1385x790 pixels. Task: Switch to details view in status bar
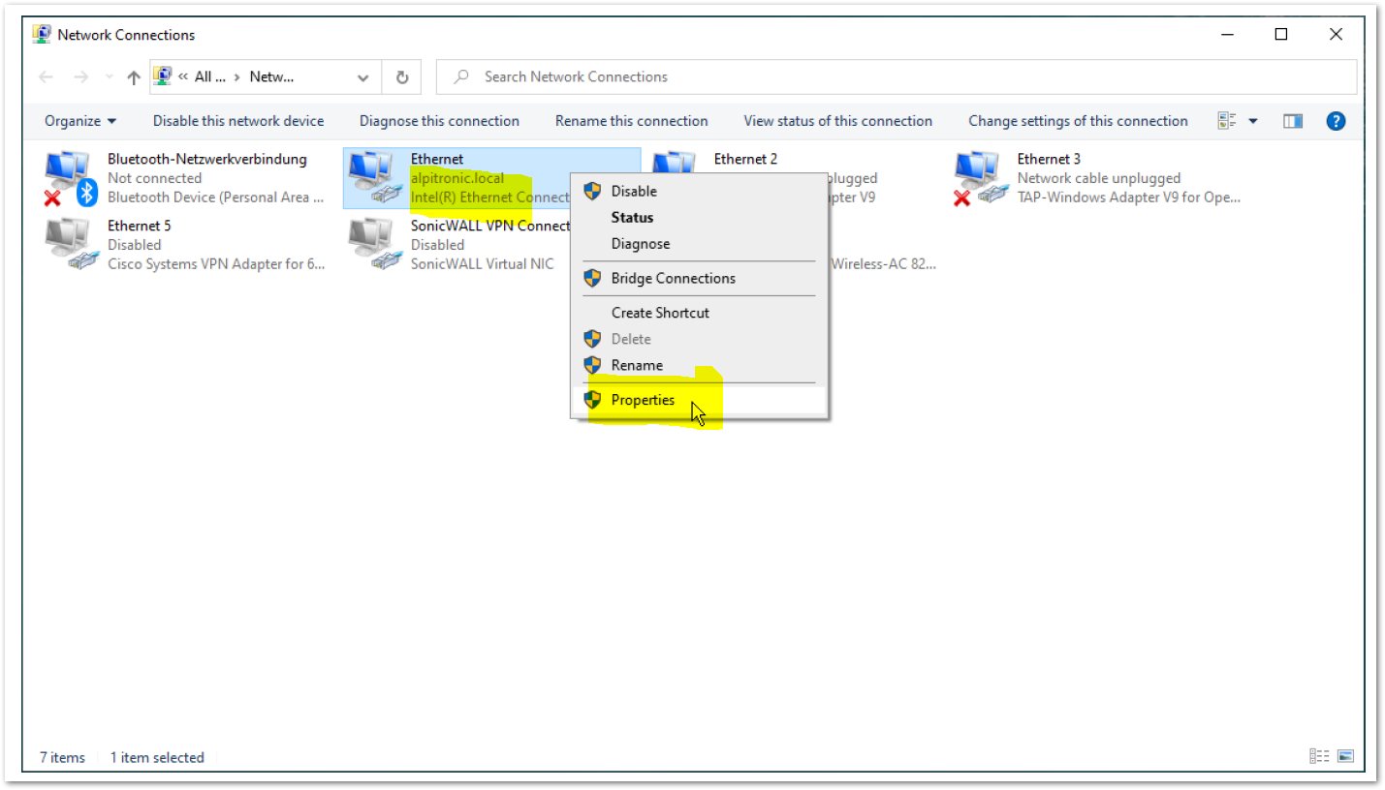point(1319,756)
